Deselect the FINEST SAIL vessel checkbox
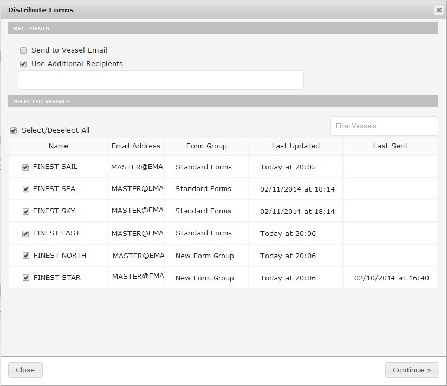Screen dimensions: 447x386 click(25, 167)
